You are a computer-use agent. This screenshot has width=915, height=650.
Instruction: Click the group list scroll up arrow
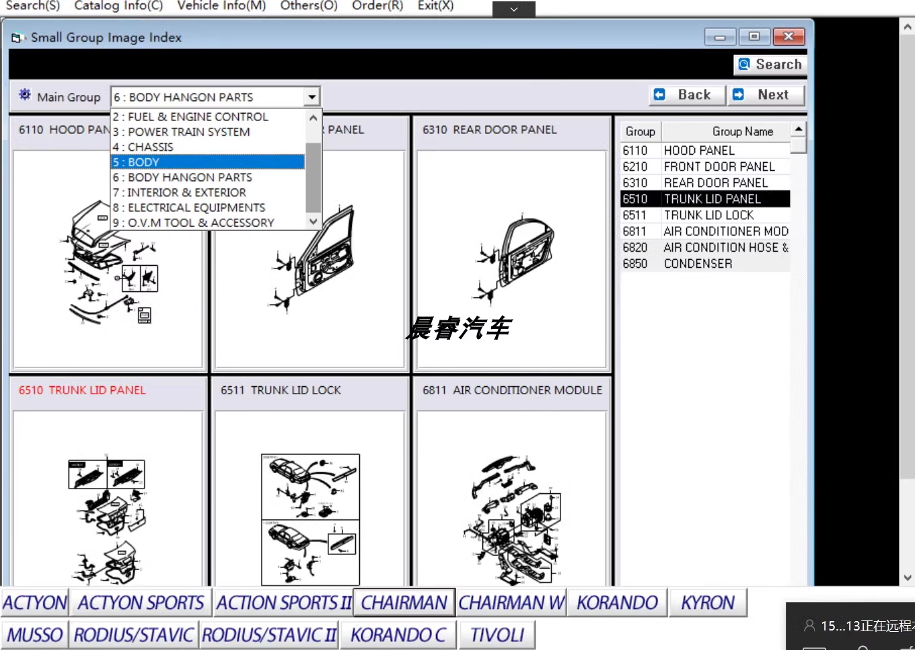pos(798,129)
